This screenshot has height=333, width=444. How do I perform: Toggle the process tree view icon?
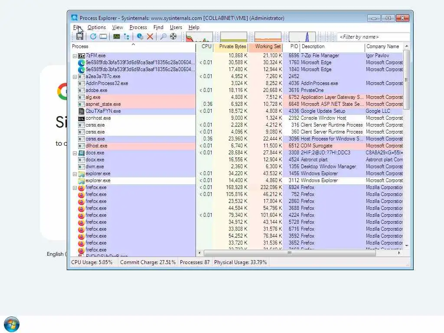pos(127,36)
